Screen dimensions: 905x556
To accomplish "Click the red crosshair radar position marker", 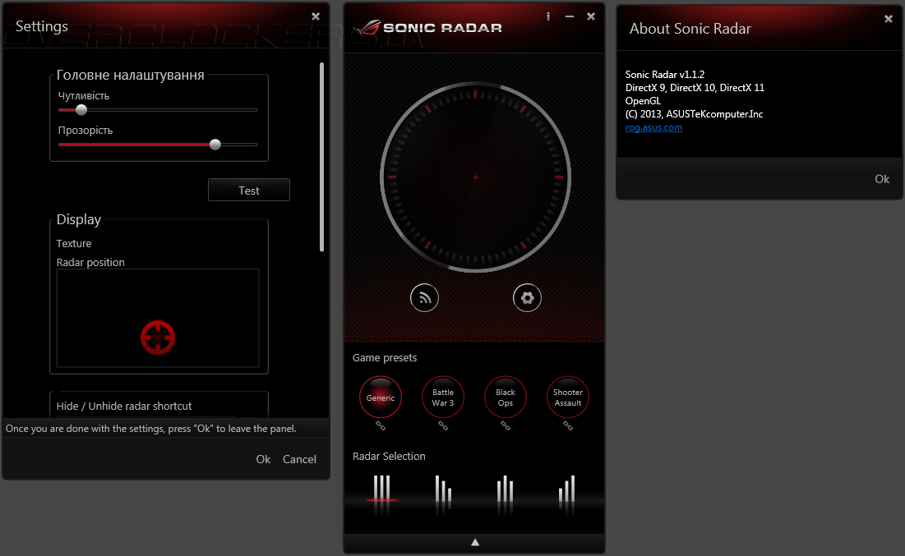I will [x=158, y=338].
